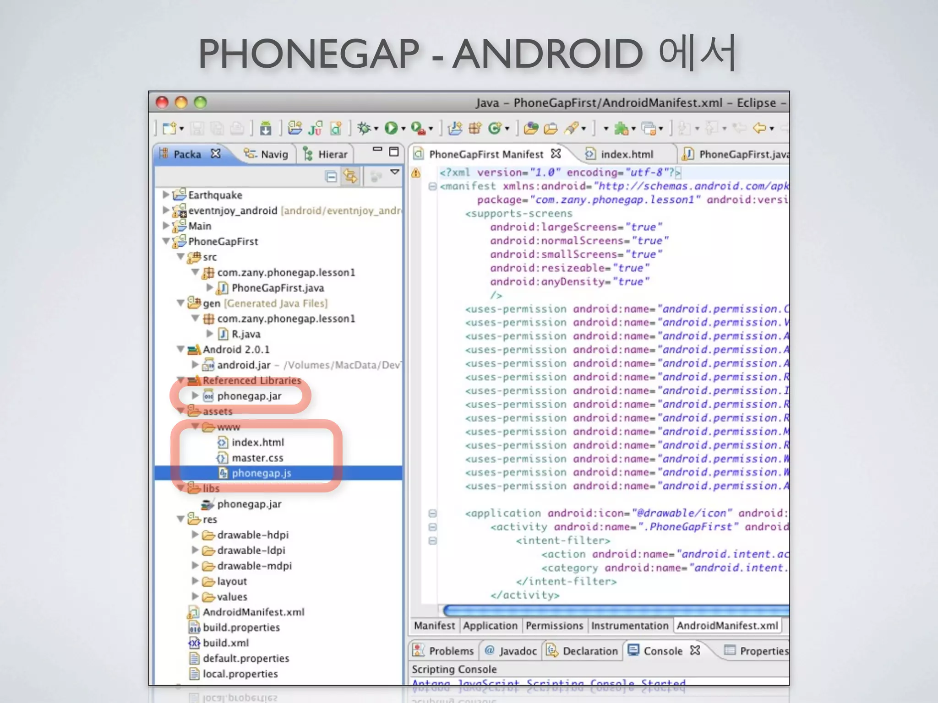Click the Debug bug icon
Image resolution: width=938 pixels, height=703 pixels.
pyautogui.click(x=364, y=128)
